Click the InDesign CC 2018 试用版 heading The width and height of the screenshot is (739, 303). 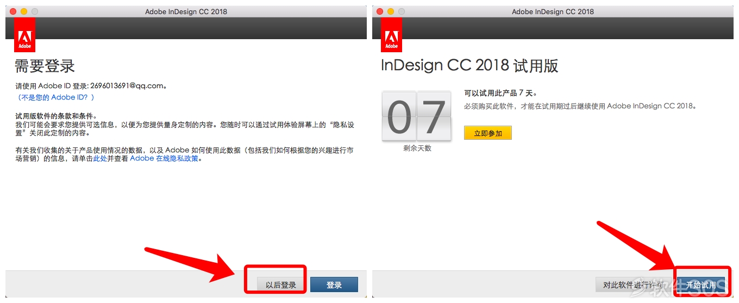point(469,66)
